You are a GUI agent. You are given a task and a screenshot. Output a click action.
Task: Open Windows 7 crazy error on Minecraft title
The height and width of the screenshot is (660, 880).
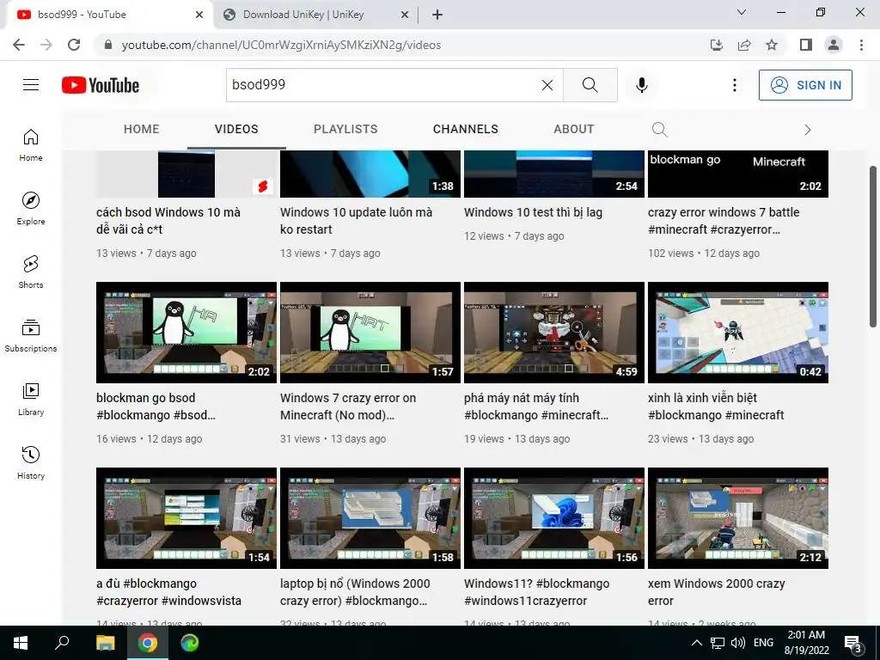[x=348, y=406]
